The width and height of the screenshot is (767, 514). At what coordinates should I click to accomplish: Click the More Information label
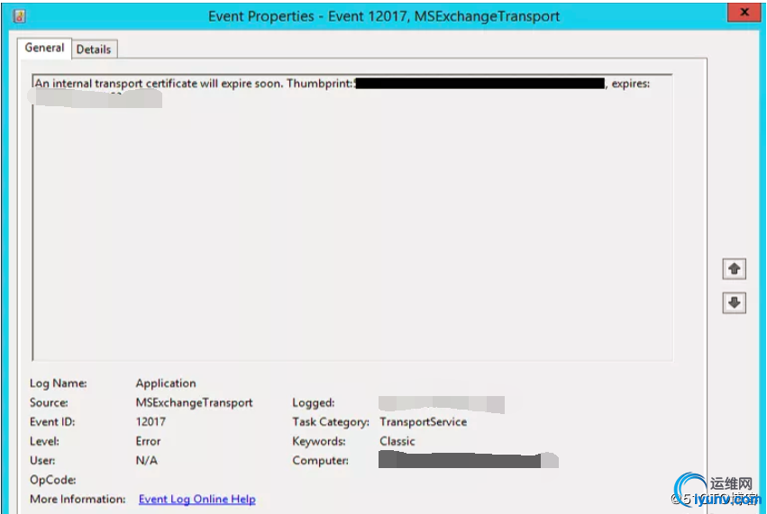click(x=78, y=499)
